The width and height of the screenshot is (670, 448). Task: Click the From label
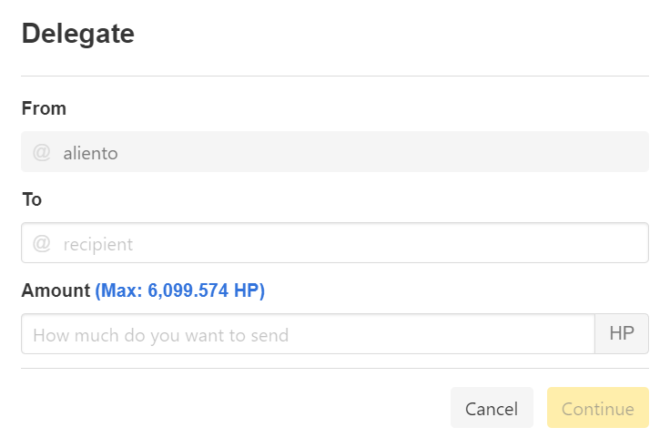coord(44,108)
